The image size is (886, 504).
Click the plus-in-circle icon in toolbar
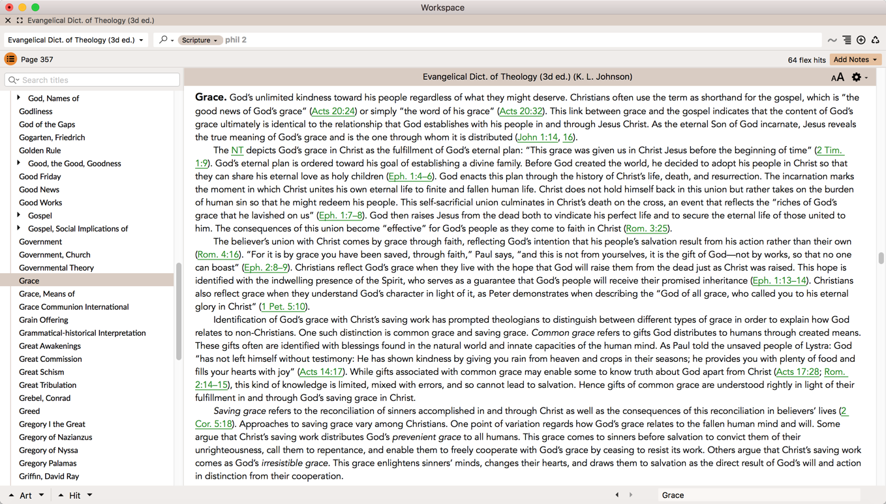[861, 40]
